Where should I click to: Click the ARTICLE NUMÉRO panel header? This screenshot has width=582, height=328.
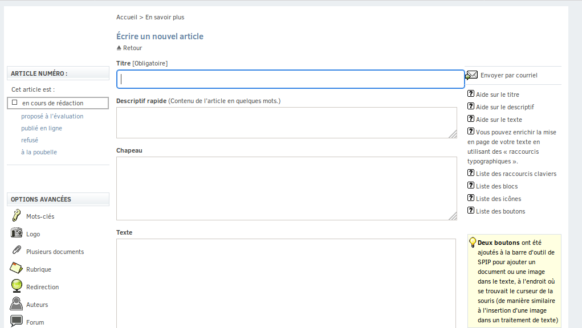click(58, 73)
